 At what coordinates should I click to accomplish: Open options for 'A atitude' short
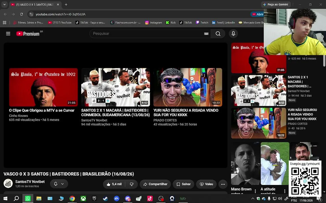[285, 191]
